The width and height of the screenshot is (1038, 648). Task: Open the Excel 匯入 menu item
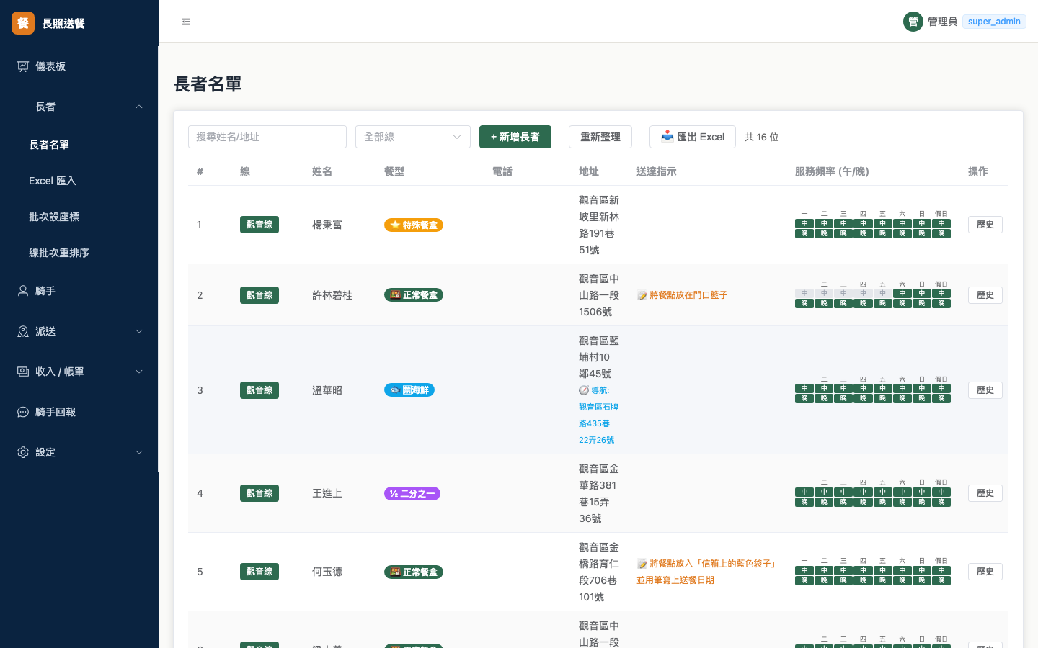[x=79, y=181]
